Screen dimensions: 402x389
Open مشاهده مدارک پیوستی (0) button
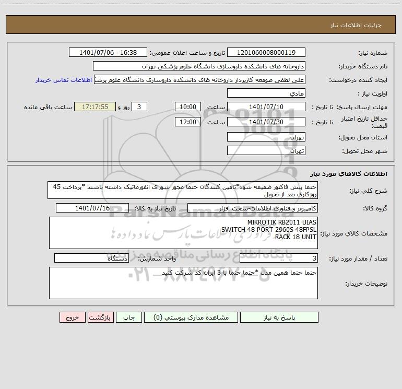click(x=191, y=317)
